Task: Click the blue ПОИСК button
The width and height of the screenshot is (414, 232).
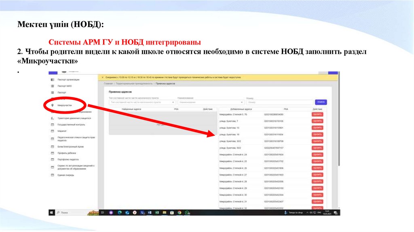Action: tap(321, 102)
